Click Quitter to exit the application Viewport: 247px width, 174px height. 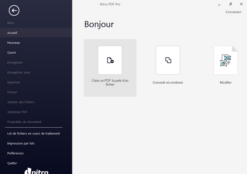(12, 163)
